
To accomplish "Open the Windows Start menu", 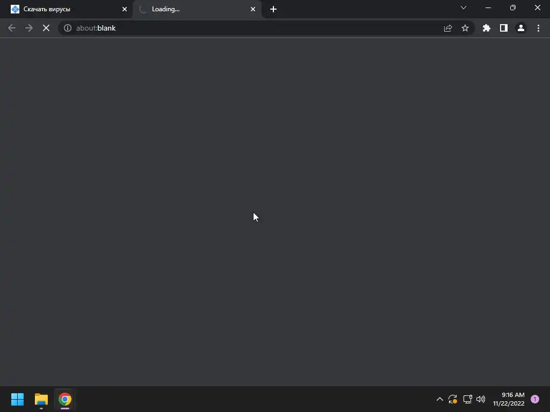I will [x=17, y=399].
